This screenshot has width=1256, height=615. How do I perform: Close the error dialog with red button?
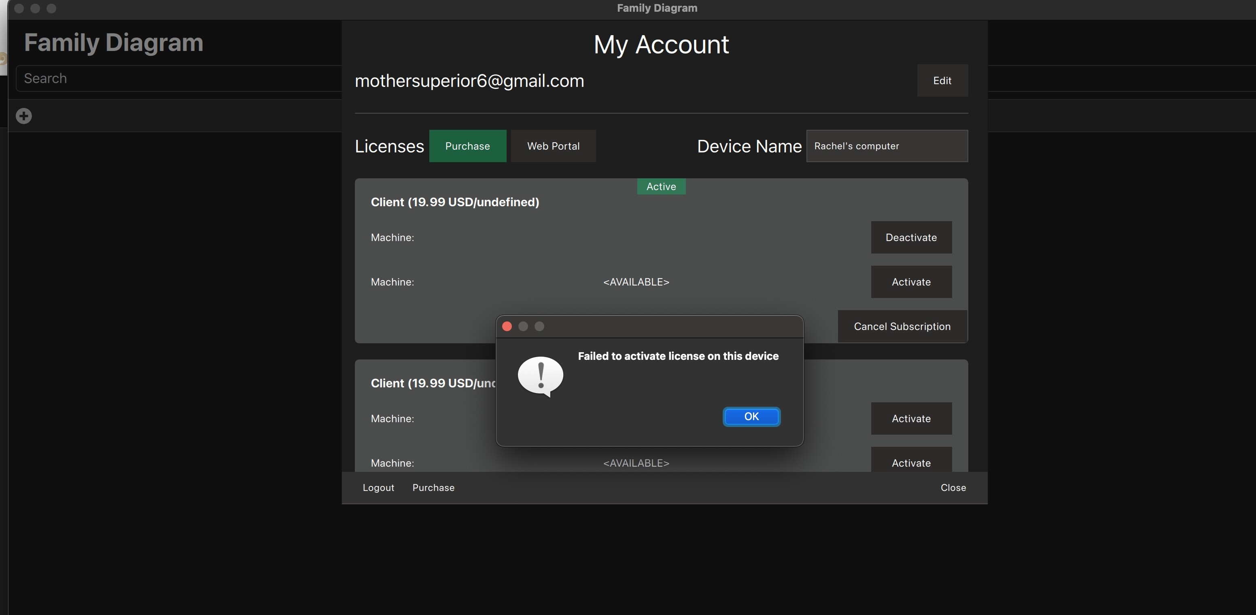tap(507, 327)
